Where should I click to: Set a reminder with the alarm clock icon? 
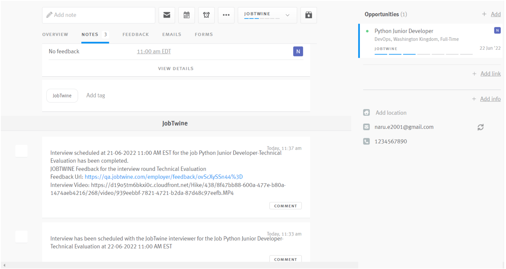click(206, 15)
